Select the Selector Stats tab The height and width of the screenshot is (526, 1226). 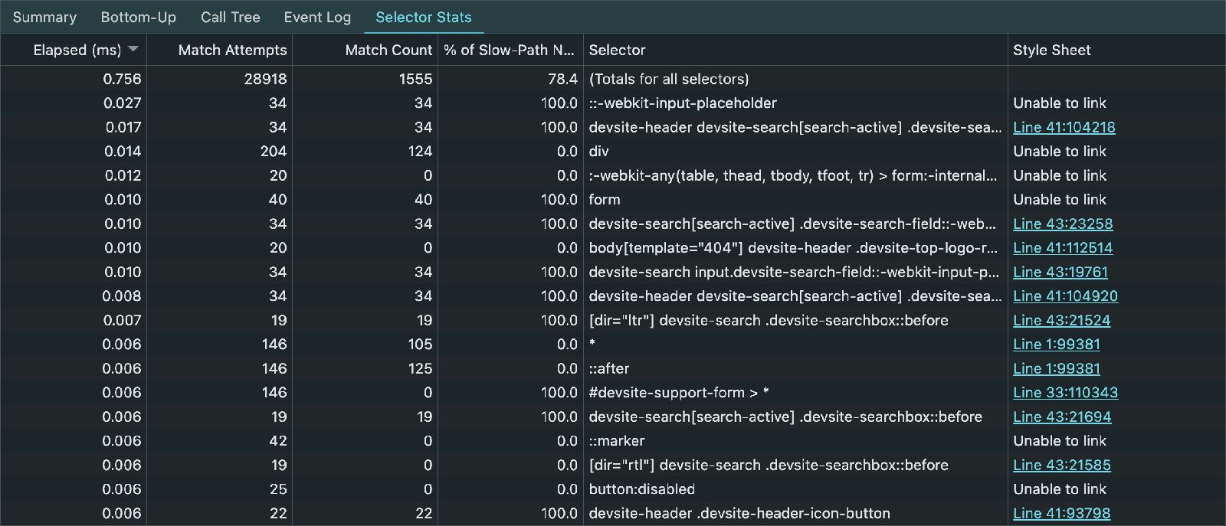[x=423, y=17]
